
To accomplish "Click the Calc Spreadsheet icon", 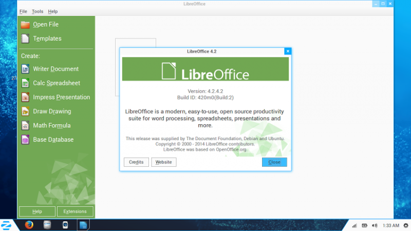I will pyautogui.click(x=25, y=83).
